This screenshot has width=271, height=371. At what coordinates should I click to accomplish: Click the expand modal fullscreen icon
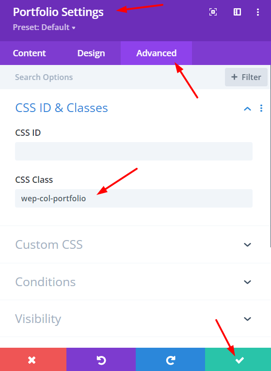[213, 12]
